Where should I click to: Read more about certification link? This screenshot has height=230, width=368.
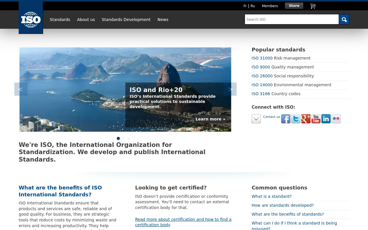[x=183, y=222]
